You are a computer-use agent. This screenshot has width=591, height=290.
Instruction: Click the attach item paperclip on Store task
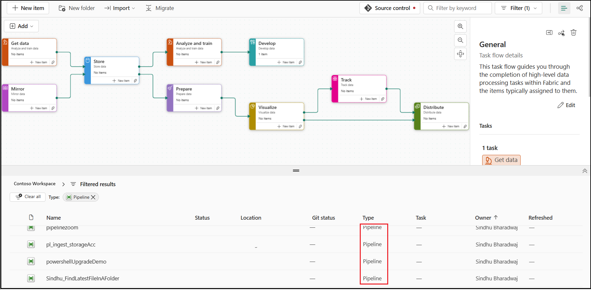tap(135, 81)
